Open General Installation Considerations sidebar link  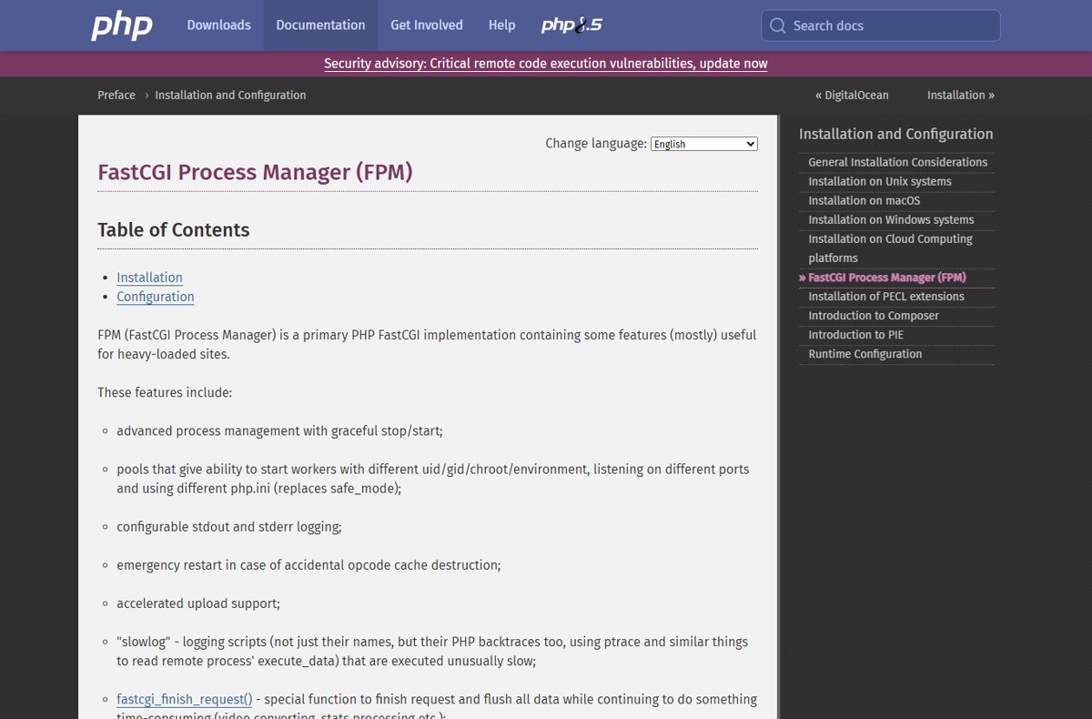(897, 162)
